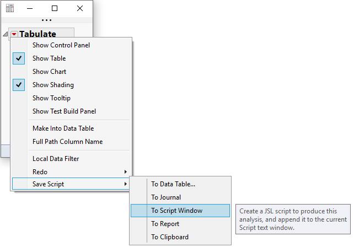Click the JMP window icon in title bar

pyautogui.click(x=10, y=8)
